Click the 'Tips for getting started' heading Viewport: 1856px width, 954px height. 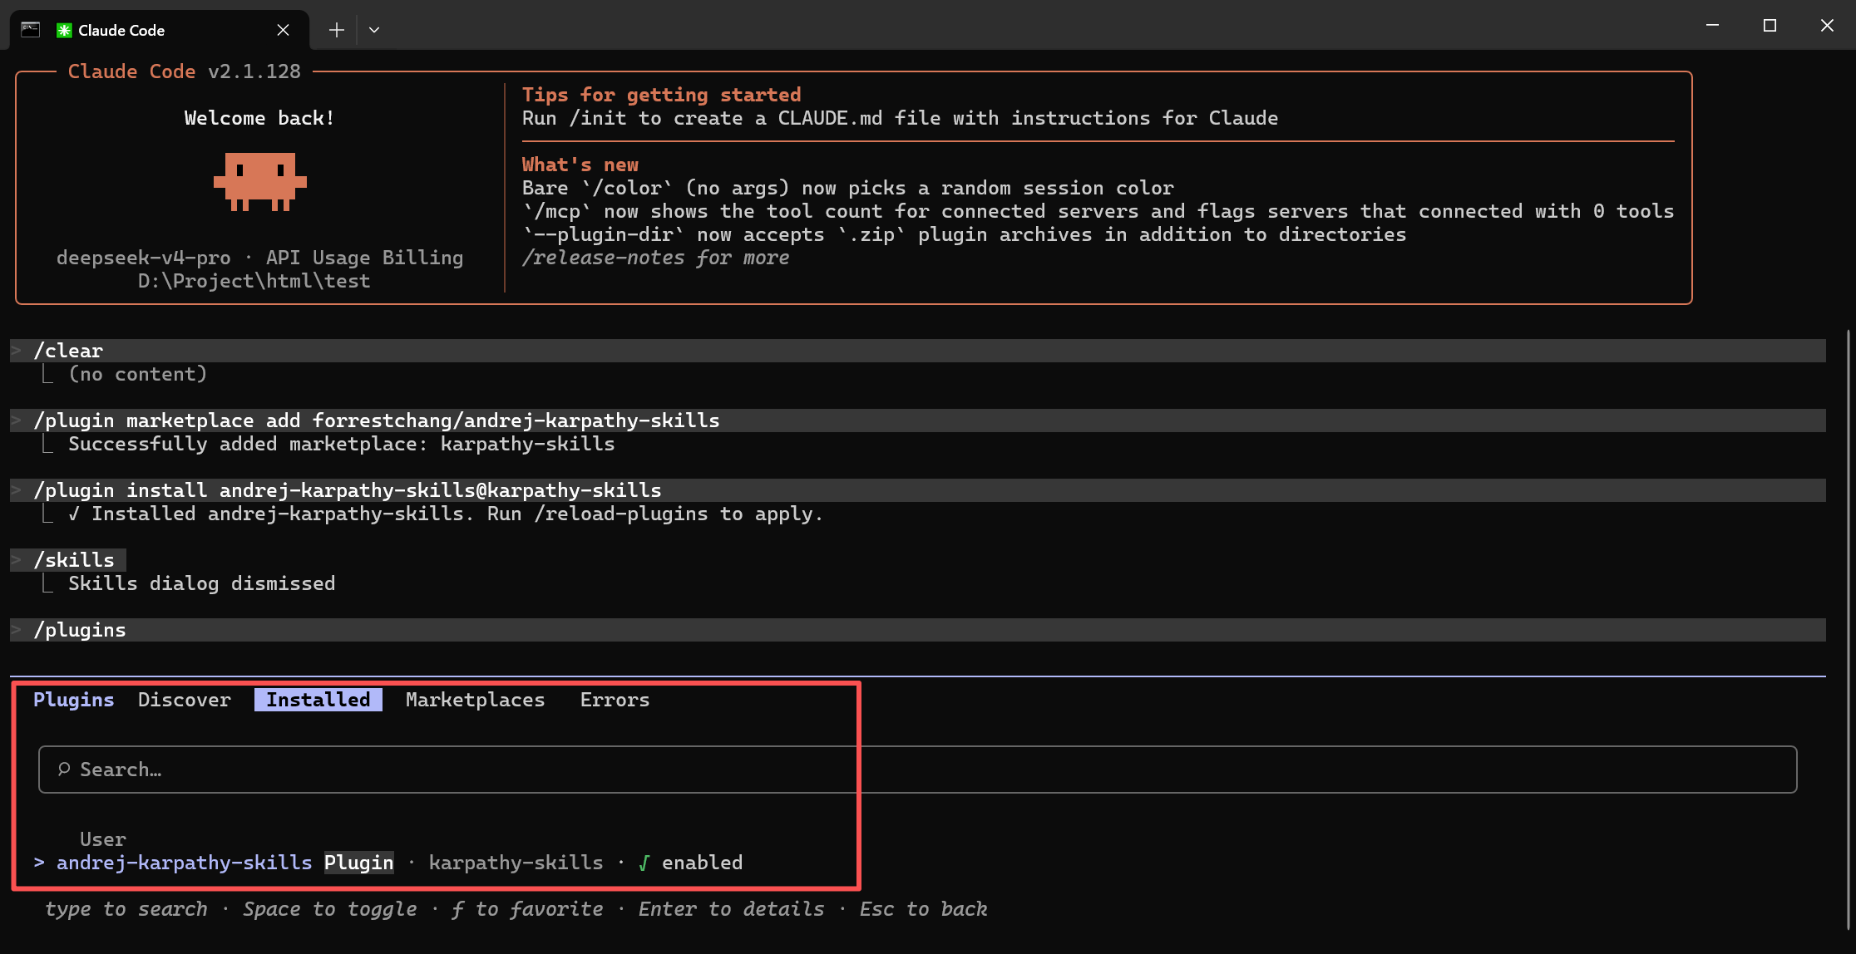(662, 95)
